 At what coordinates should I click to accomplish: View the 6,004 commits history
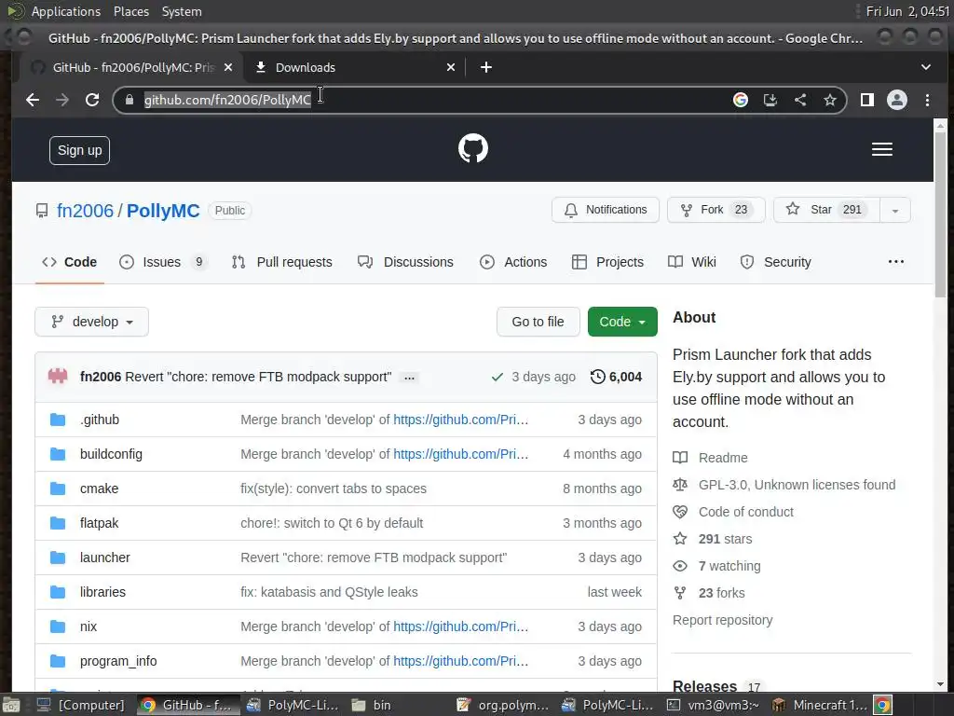tap(616, 377)
